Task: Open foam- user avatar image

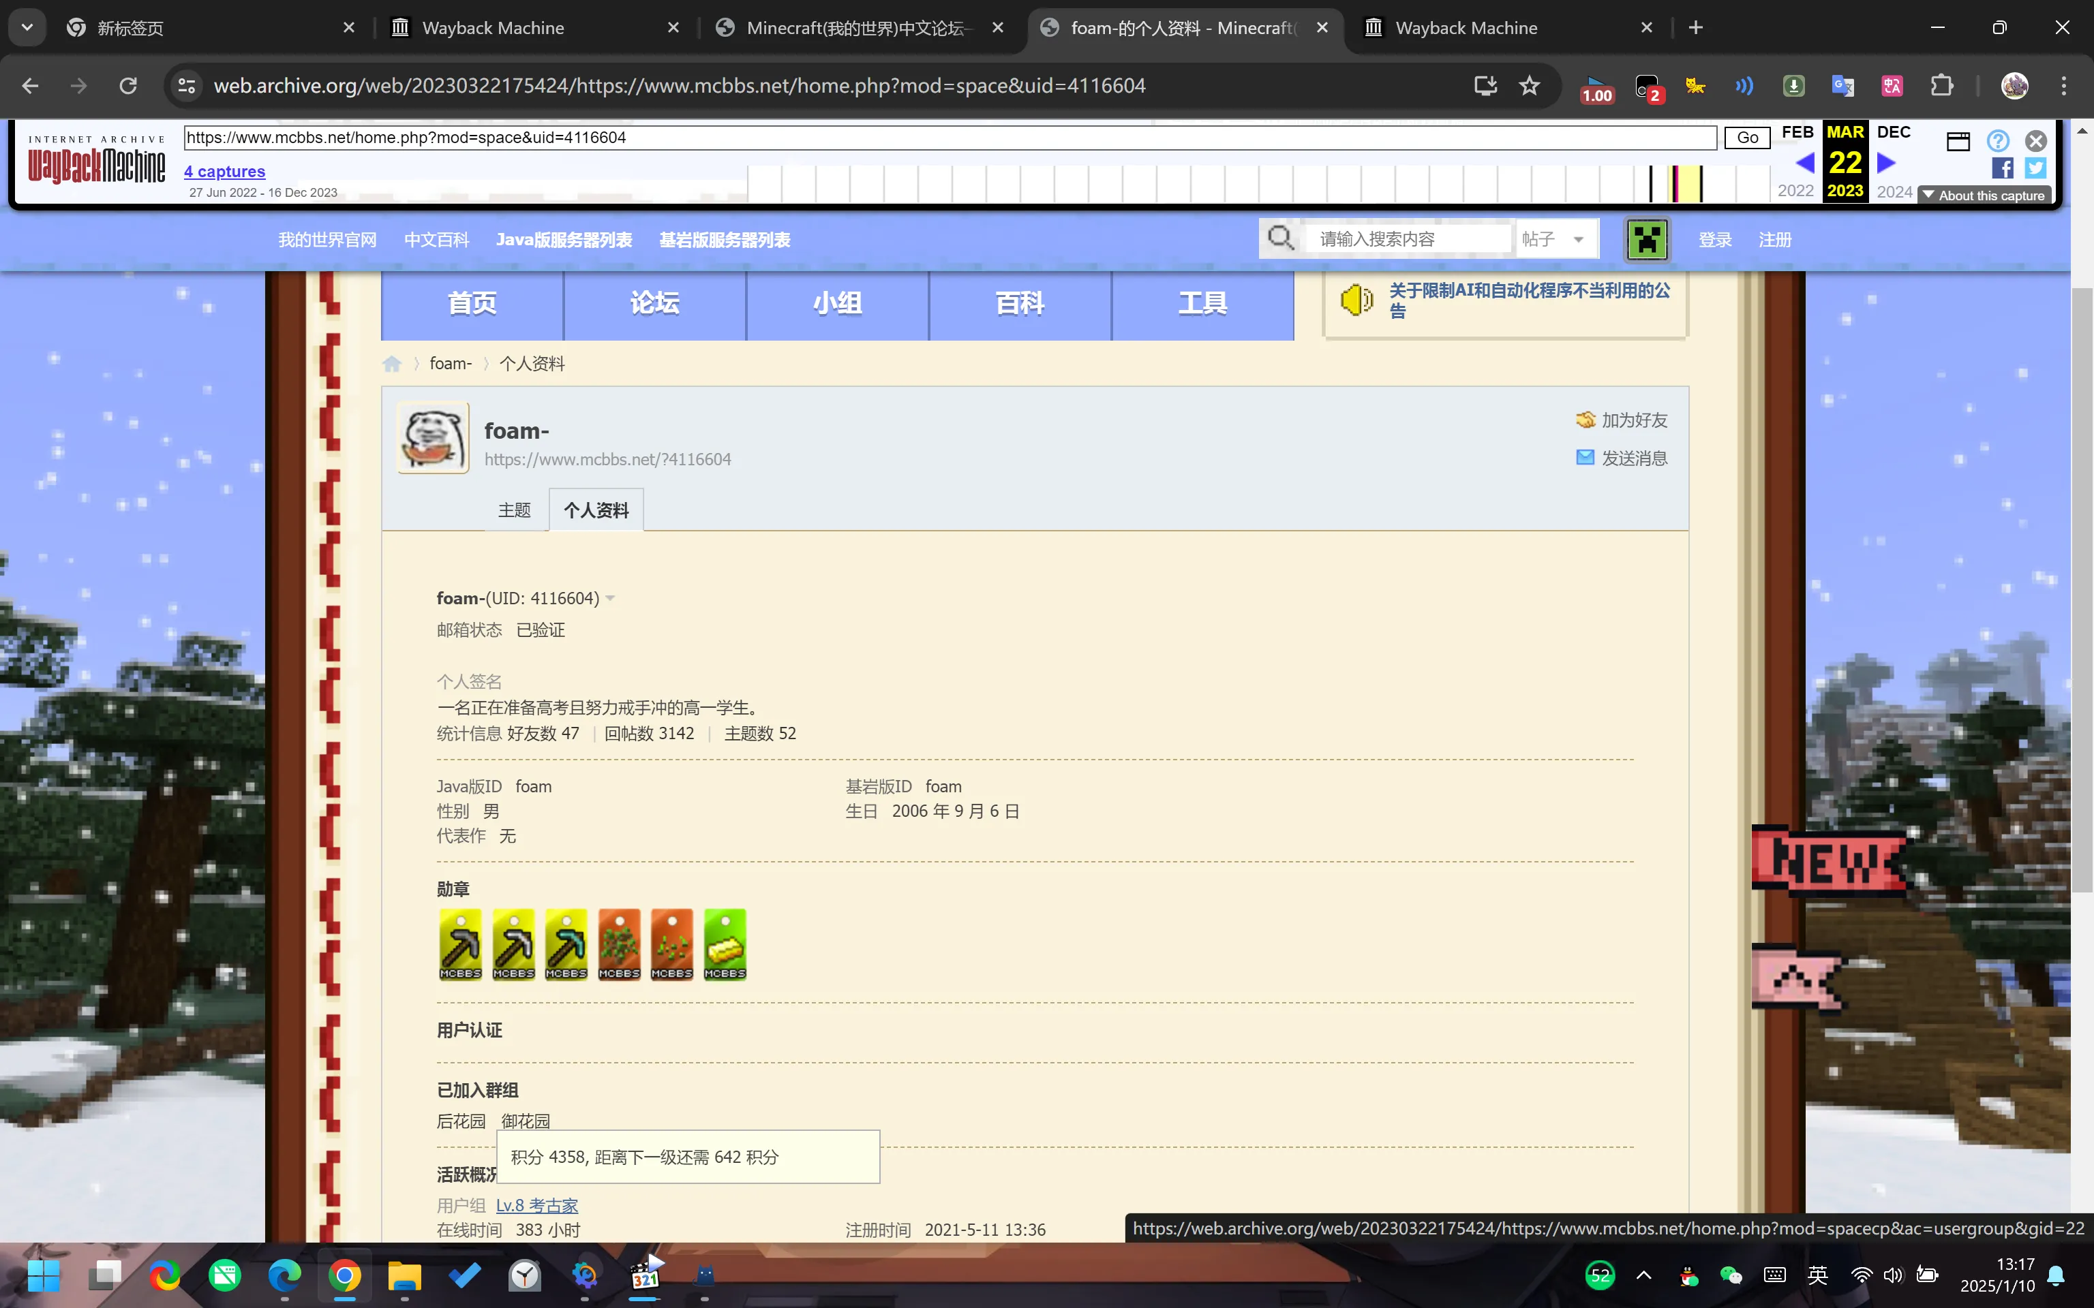Action: click(433, 438)
